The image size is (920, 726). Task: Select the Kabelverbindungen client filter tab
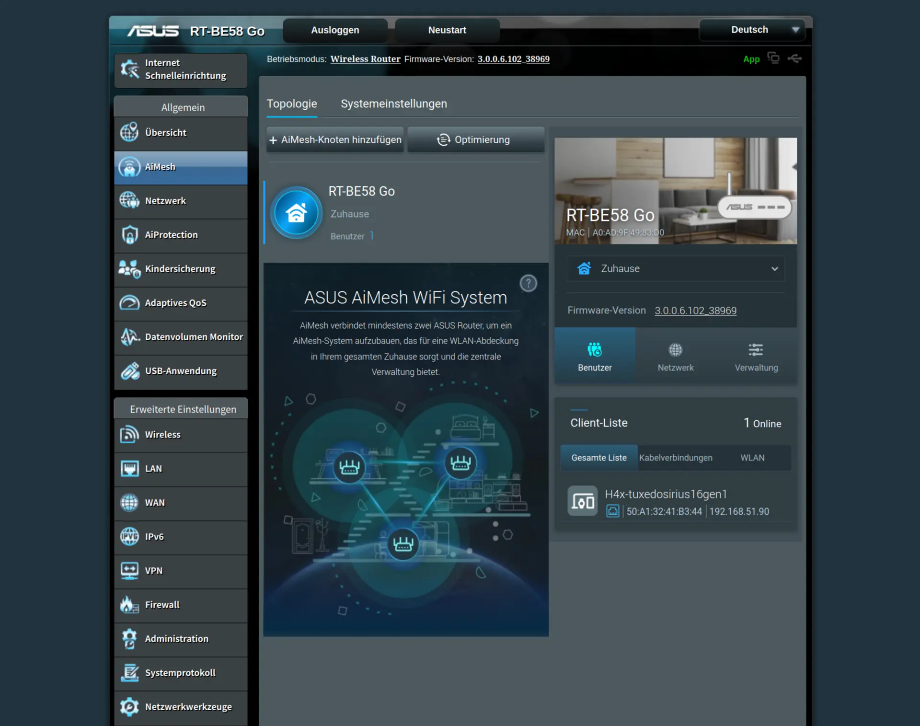(675, 458)
